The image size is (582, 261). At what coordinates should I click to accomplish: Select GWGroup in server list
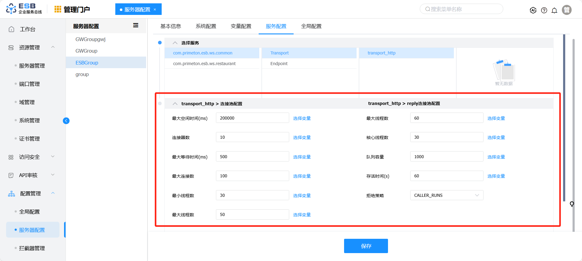click(87, 51)
